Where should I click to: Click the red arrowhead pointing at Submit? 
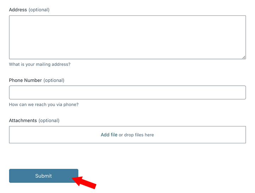point(76,179)
